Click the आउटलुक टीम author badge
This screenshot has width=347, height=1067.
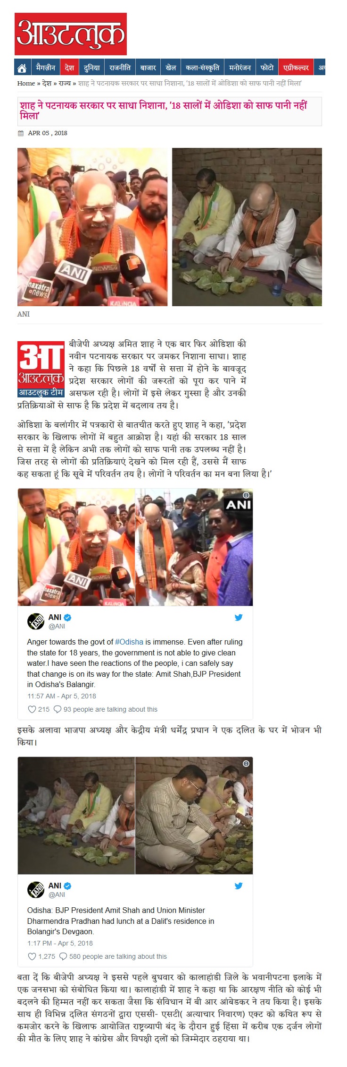(x=41, y=393)
